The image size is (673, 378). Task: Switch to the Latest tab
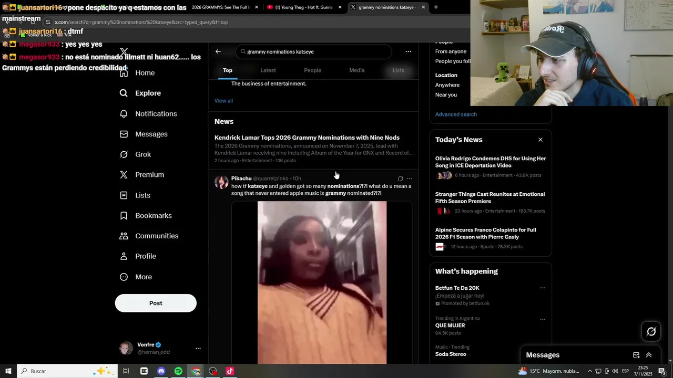coord(268,70)
